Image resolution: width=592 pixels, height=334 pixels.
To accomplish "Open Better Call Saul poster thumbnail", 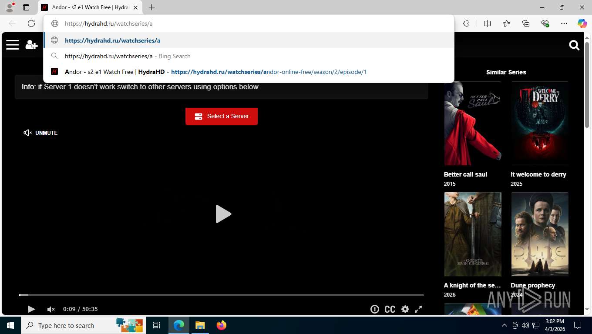I will 473,124.
